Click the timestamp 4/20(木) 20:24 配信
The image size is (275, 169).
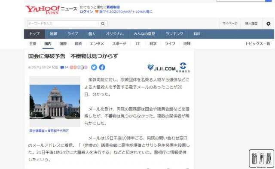tap(43, 67)
